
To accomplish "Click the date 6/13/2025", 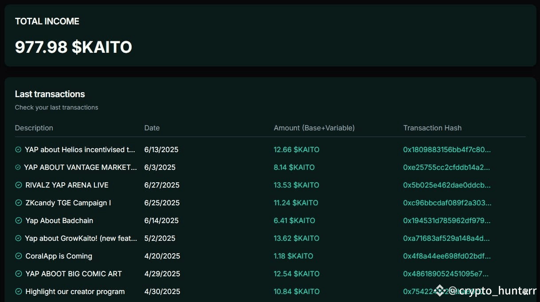I will (x=161, y=150).
